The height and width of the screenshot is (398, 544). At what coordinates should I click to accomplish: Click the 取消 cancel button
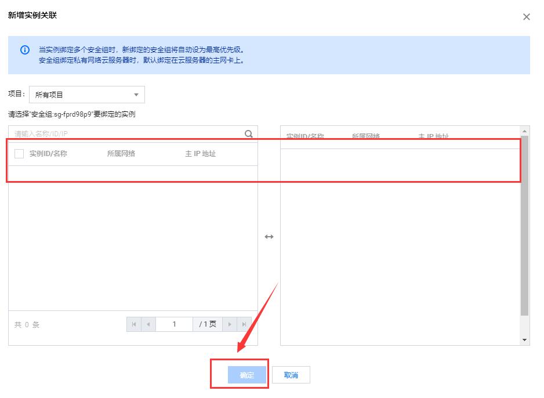coord(291,375)
